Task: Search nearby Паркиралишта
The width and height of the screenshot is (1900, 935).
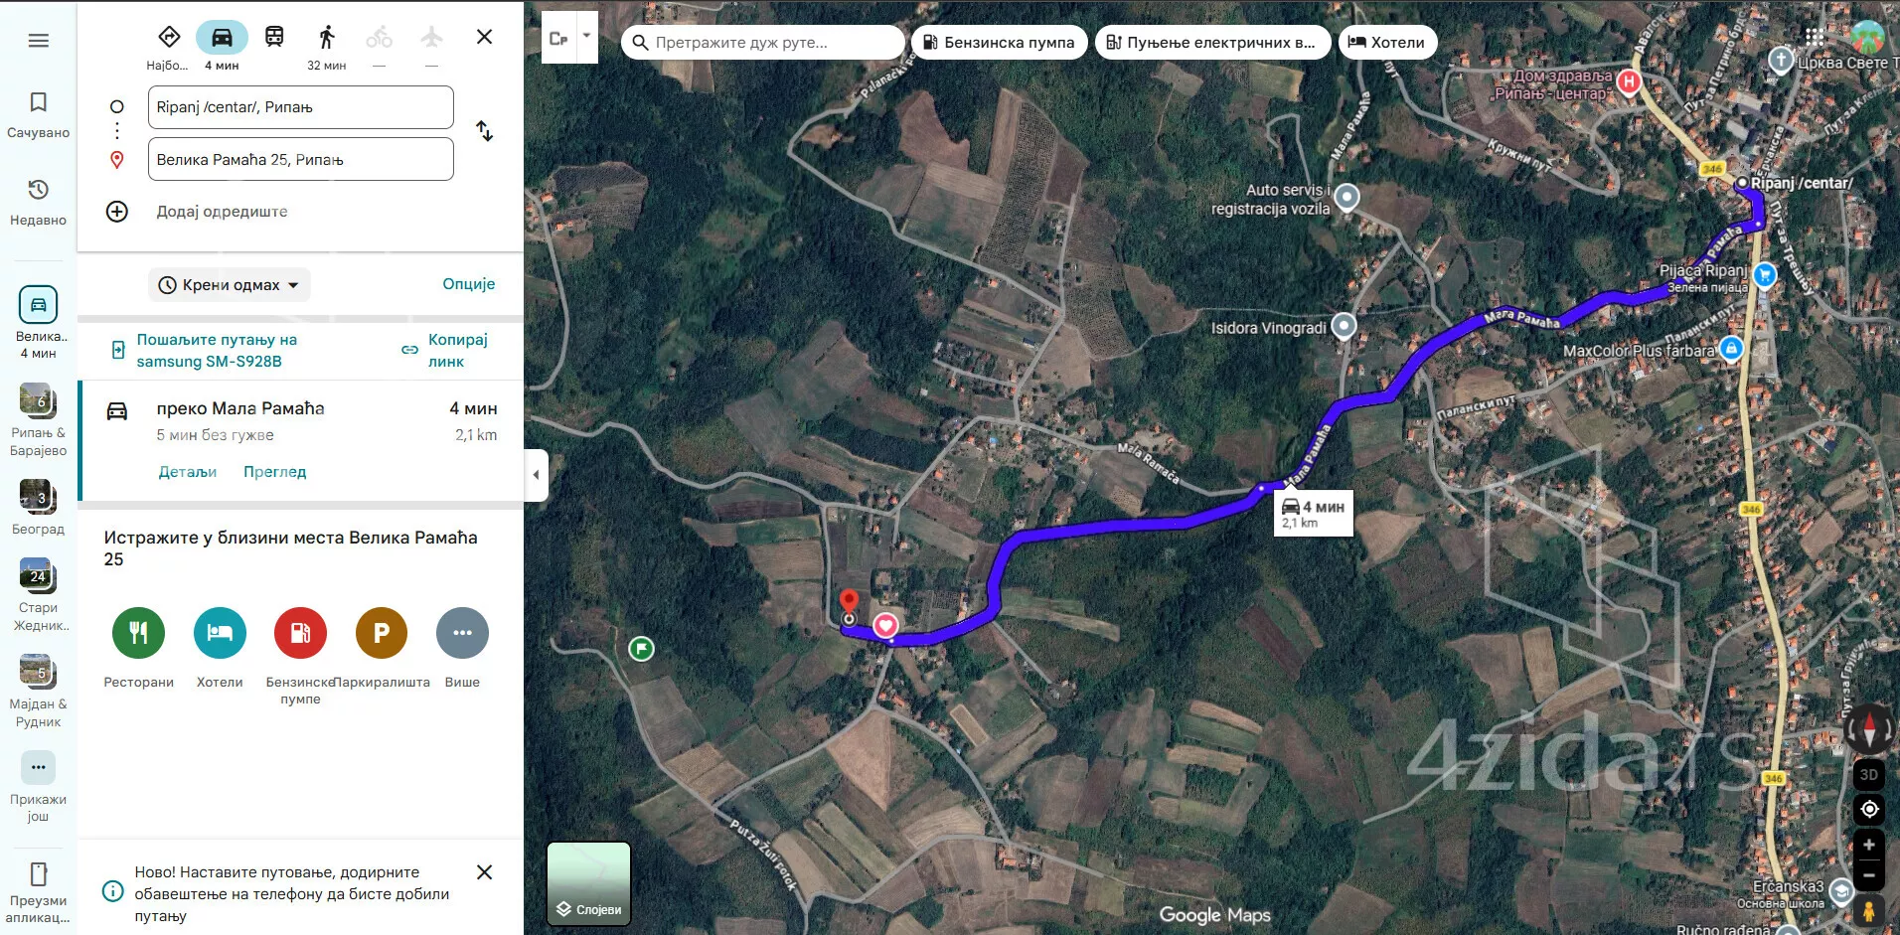Action: [382, 633]
